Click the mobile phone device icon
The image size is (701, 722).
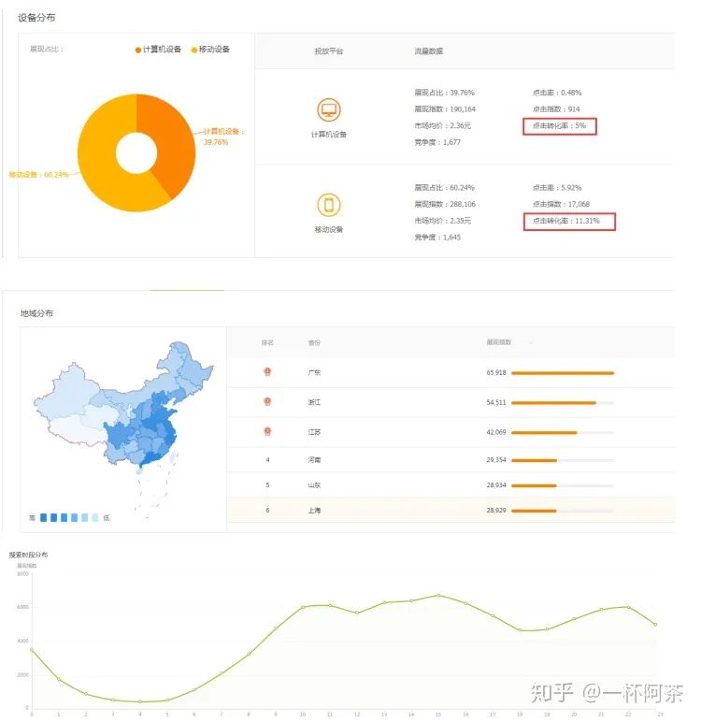[329, 205]
